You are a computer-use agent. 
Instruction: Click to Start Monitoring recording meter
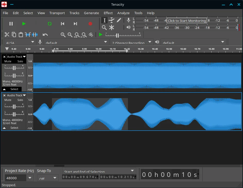pyautogui.click(x=187, y=21)
